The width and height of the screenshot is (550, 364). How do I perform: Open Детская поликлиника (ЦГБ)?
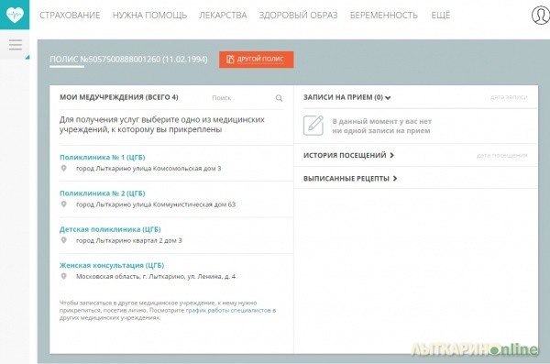pos(110,229)
